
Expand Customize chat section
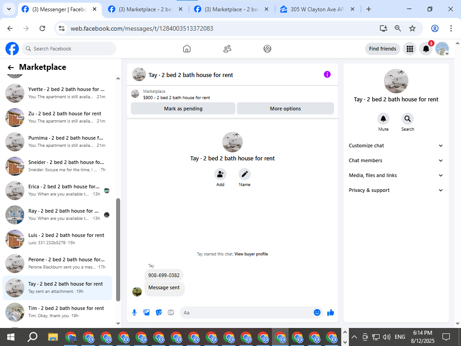pyautogui.click(x=396, y=146)
